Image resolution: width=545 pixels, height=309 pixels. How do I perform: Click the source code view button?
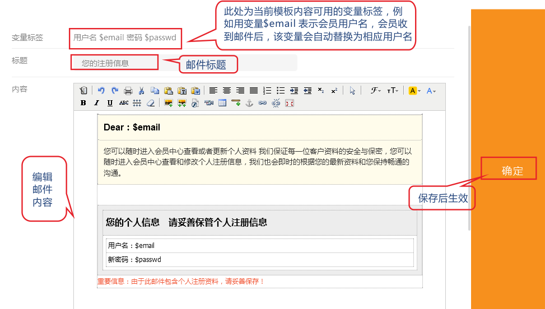pos(83,91)
